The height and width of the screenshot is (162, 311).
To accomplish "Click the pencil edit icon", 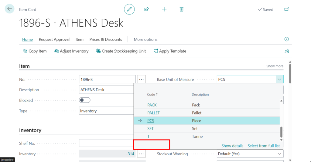I will click(129, 9).
